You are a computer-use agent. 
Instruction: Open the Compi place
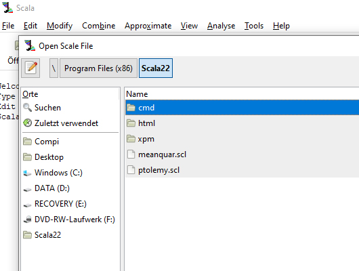click(47, 142)
